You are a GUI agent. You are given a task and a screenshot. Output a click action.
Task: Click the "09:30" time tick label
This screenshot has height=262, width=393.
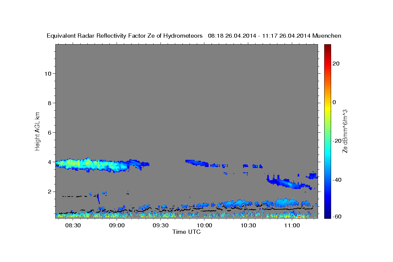161,226
